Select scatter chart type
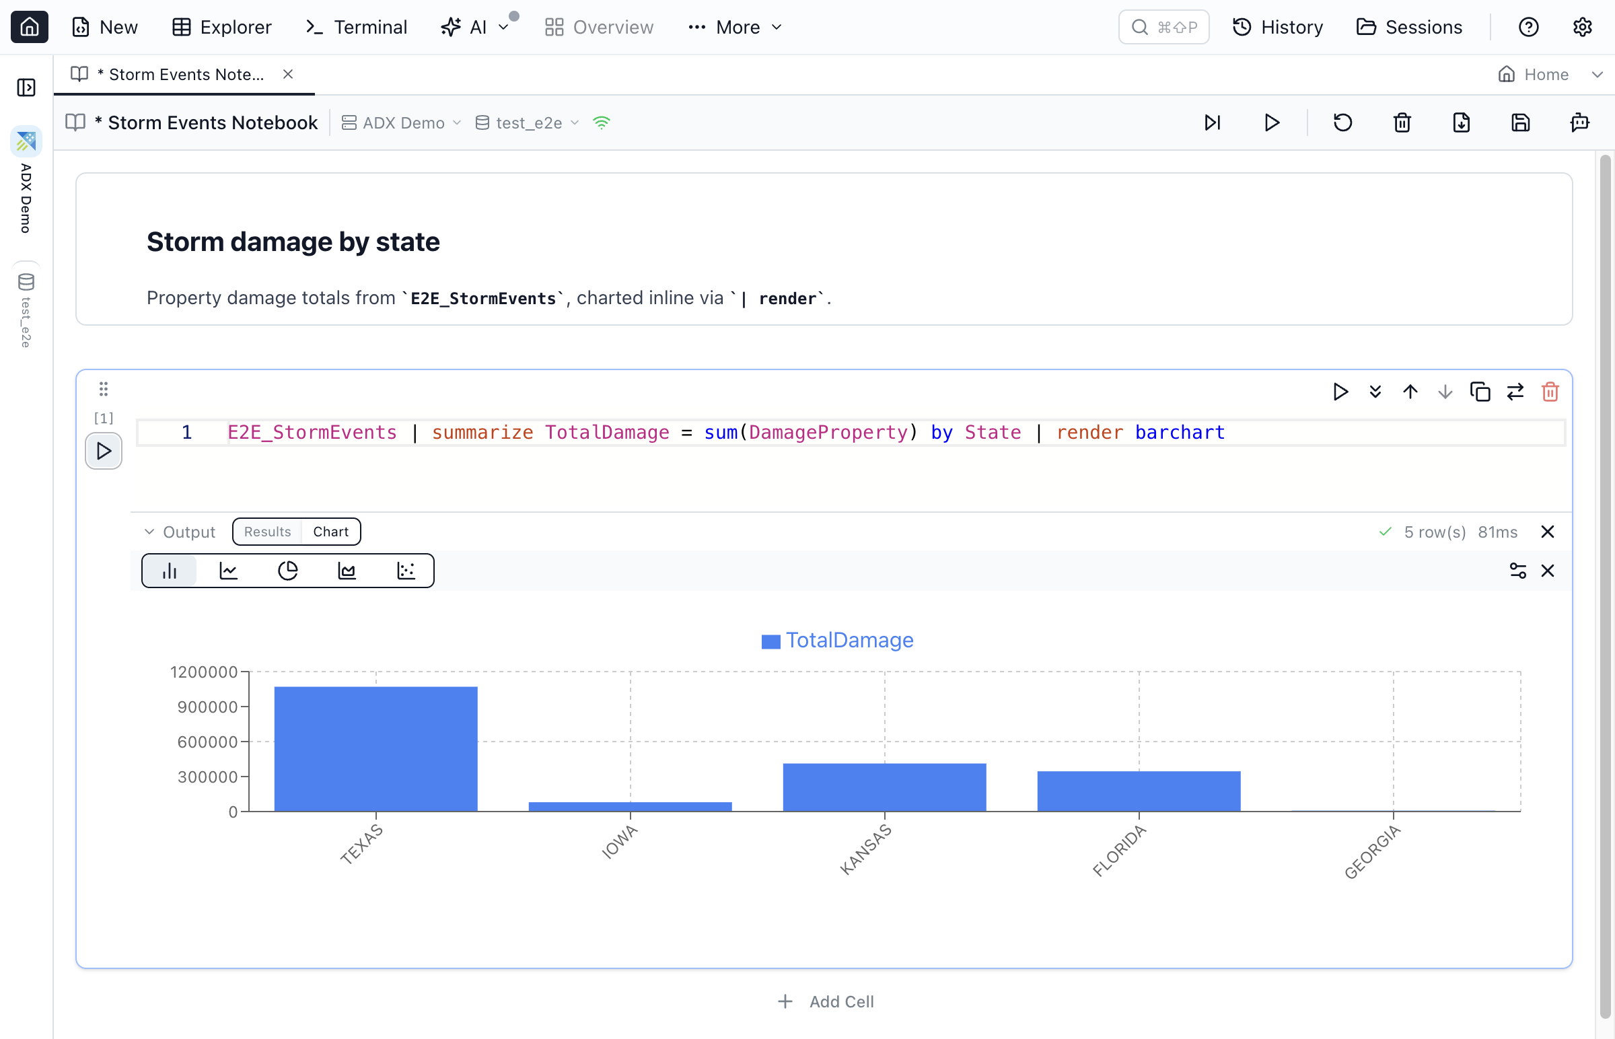The image size is (1615, 1039). click(406, 571)
